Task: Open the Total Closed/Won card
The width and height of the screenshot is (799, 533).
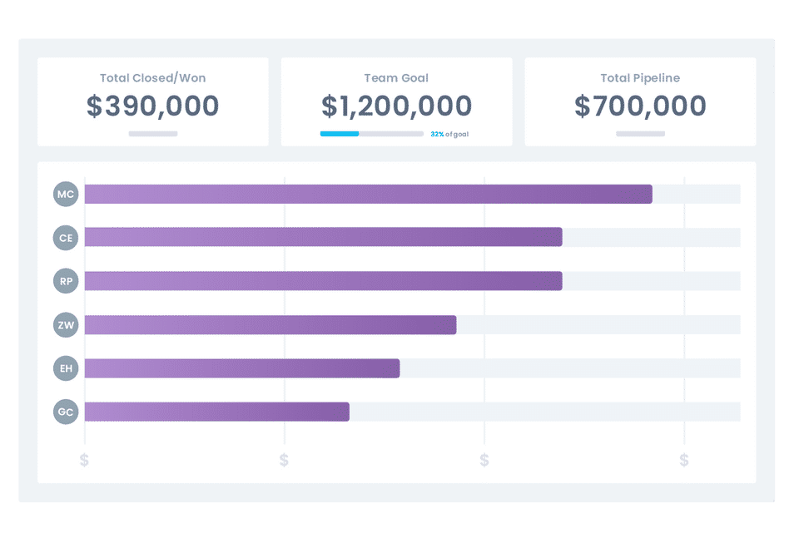Action: point(153,101)
